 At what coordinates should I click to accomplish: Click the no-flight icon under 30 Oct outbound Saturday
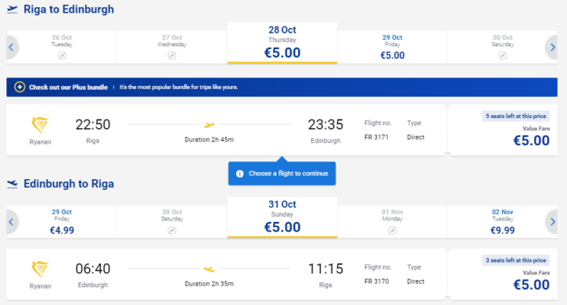tap(502, 56)
